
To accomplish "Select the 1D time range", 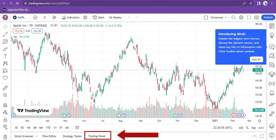I will tap(16, 128).
